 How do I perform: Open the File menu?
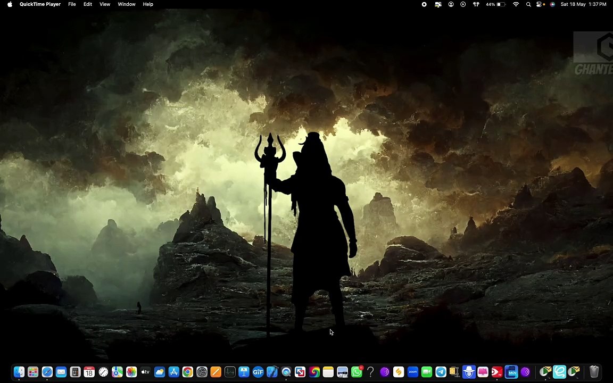pos(72,4)
